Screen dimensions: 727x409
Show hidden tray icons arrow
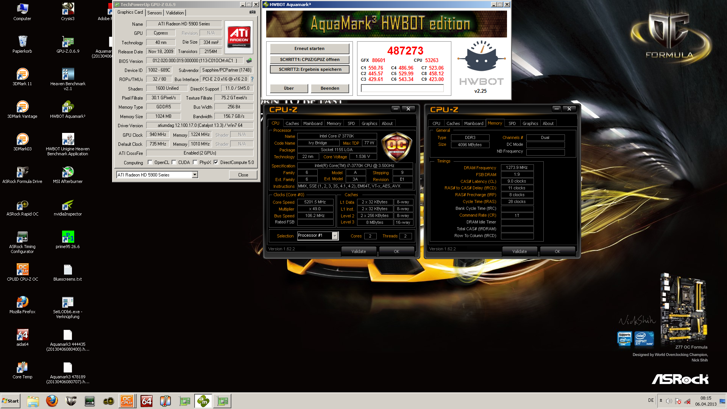click(x=661, y=401)
